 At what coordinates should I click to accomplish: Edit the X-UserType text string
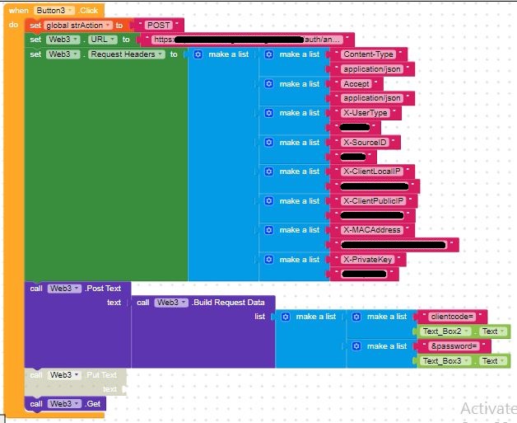(366, 113)
